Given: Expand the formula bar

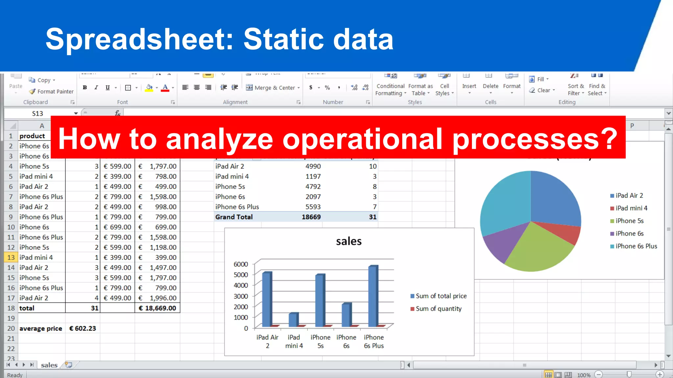Looking at the screenshot, I should click(x=668, y=113).
